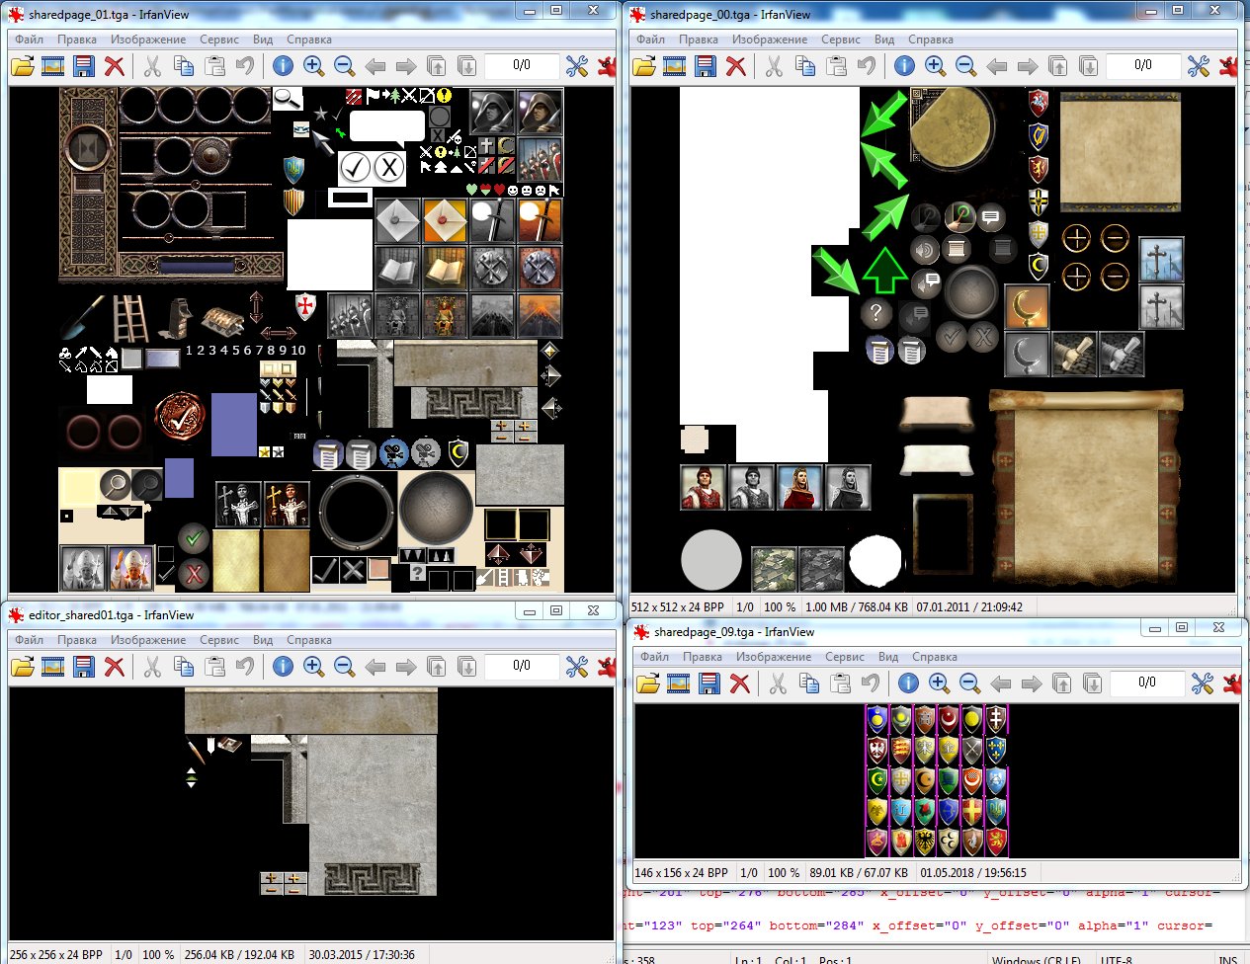
Task: Open Файл menu in sharedpage_01.tga window
Action: tap(29, 40)
